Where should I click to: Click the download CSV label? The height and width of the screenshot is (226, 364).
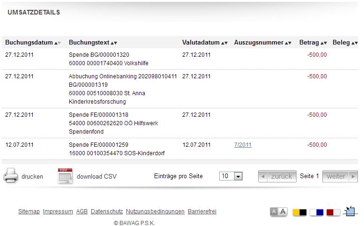coord(97,176)
